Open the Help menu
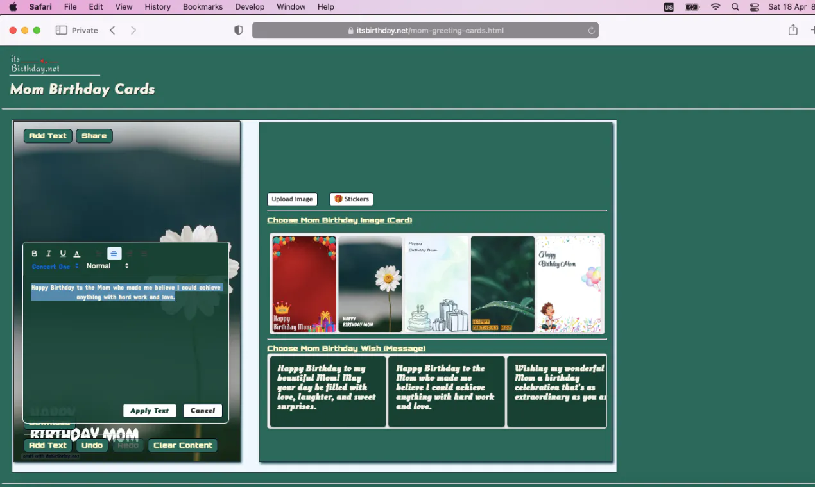Image resolution: width=815 pixels, height=487 pixels. [x=326, y=6]
